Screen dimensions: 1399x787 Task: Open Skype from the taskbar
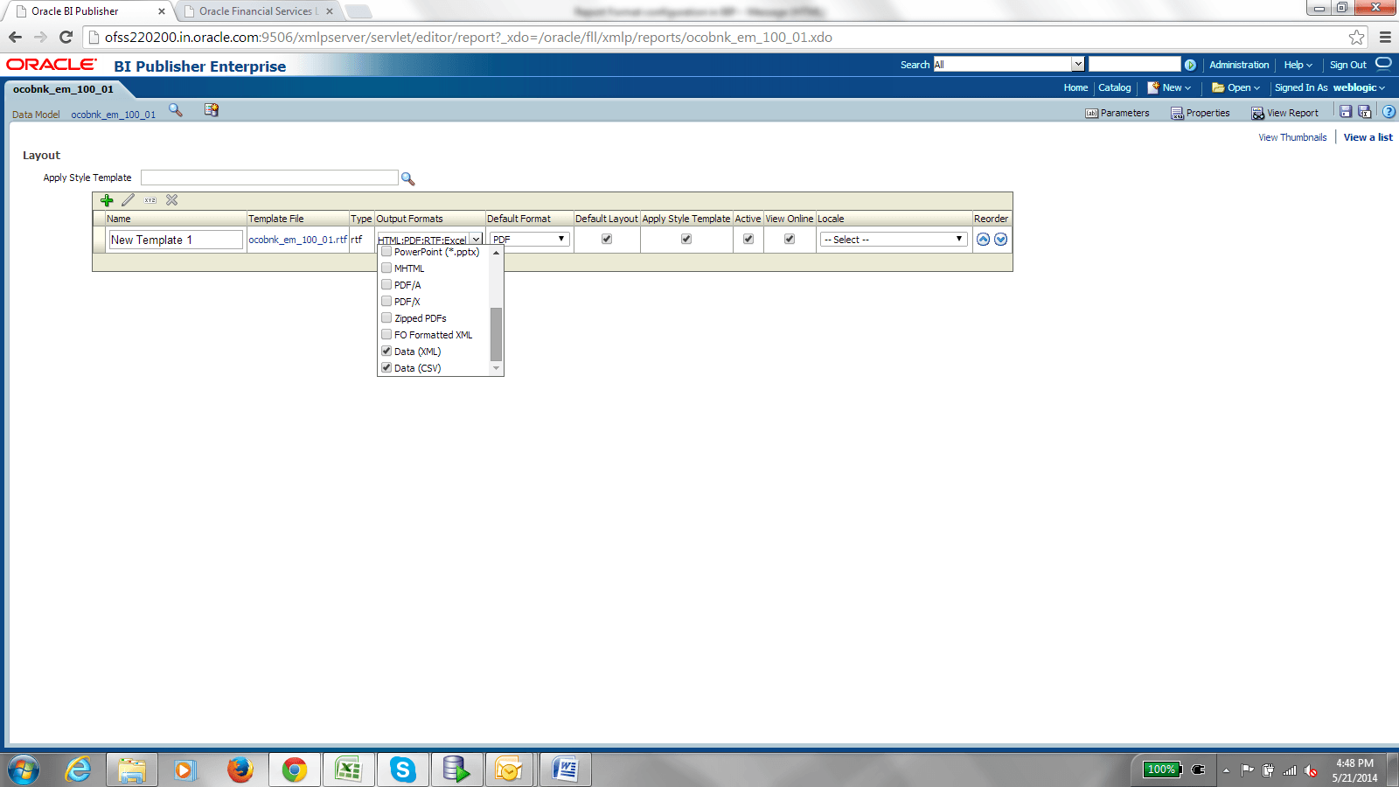point(402,770)
